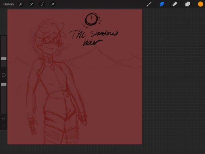
Task: Open the Gallery view
Action: point(9,4)
